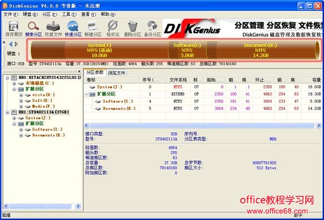Expand the Soft(E:) tree node
The image size is (324, 220).
[x=21, y=101]
